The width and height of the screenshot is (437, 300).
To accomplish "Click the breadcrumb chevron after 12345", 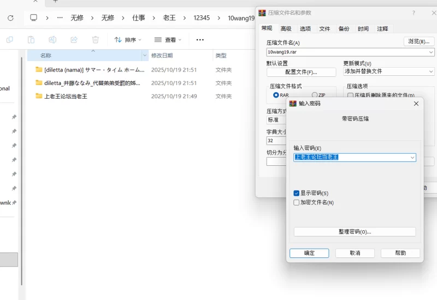I will pyautogui.click(x=219, y=18).
